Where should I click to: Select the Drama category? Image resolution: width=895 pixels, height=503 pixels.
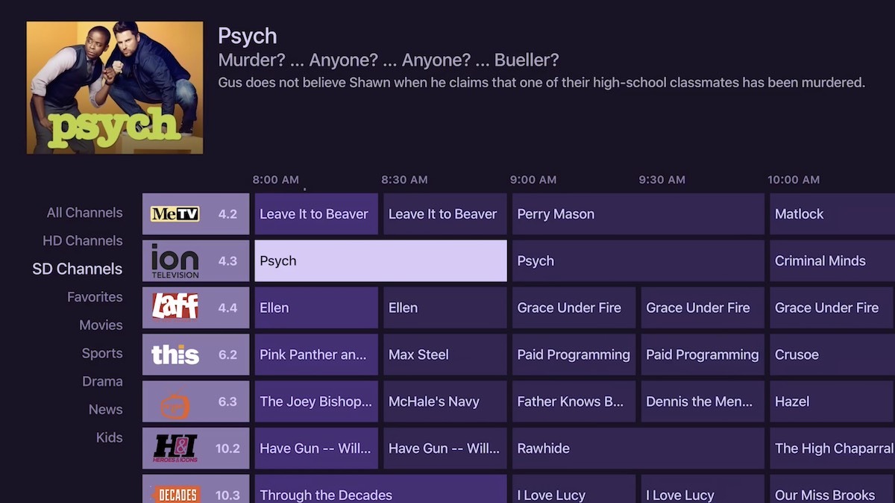tap(102, 381)
